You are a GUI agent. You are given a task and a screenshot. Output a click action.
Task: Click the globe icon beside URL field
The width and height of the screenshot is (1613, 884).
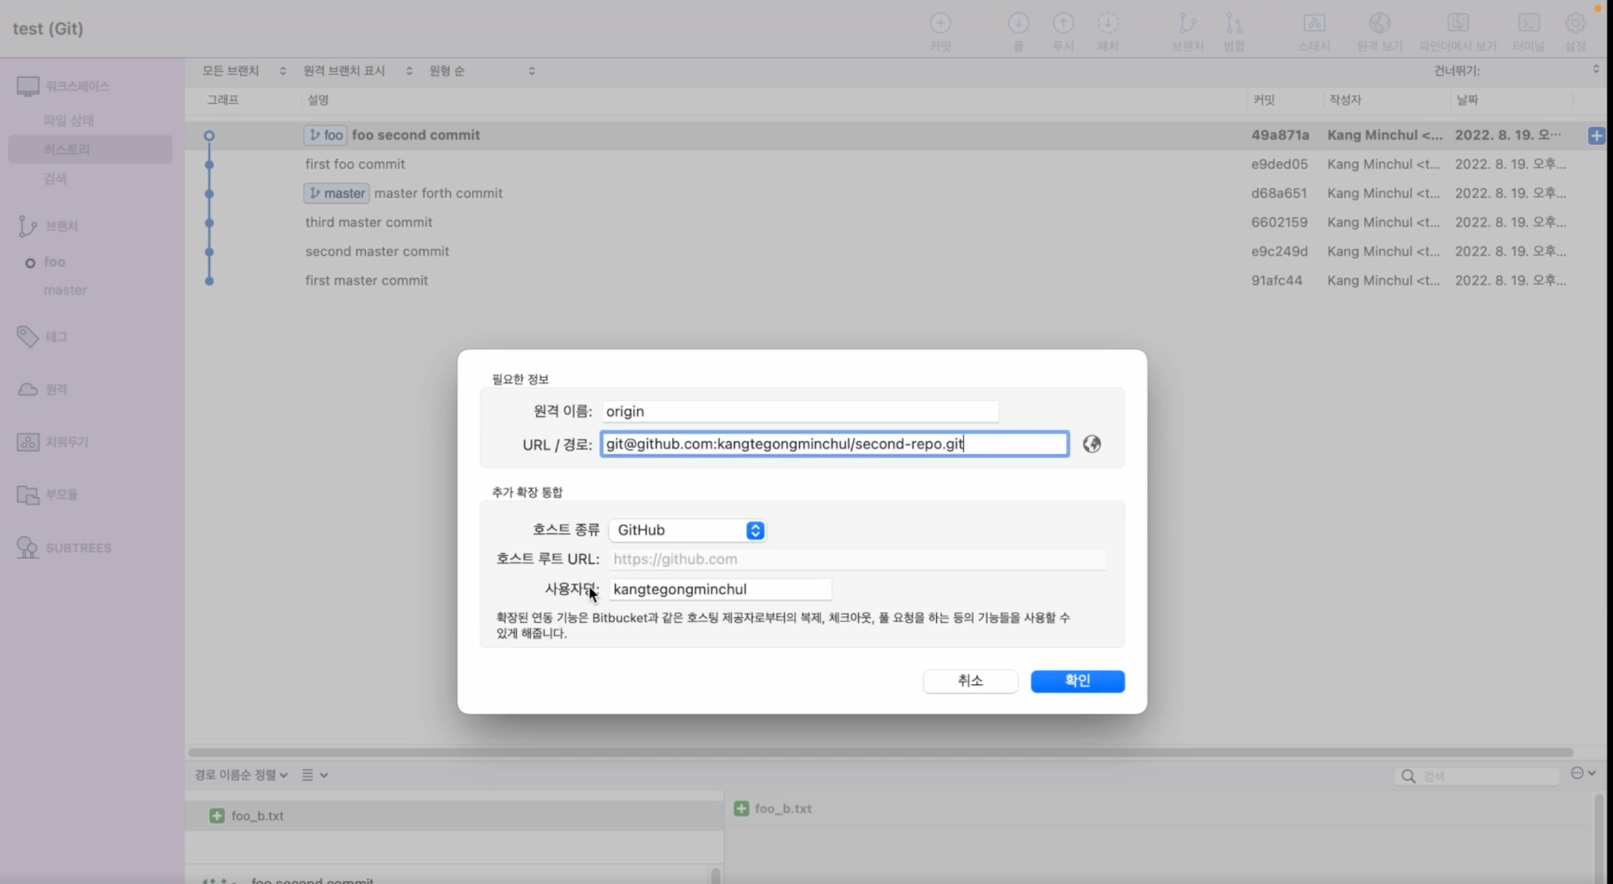coord(1091,444)
